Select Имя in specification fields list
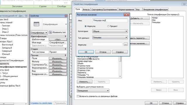Image resolution: width=187 pixels, height=105 pixels. [154, 20]
